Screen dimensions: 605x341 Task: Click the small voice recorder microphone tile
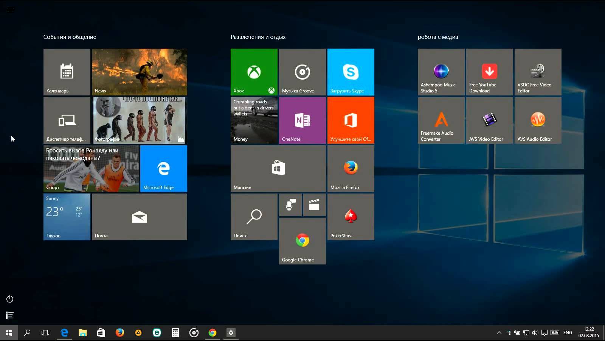(290, 205)
